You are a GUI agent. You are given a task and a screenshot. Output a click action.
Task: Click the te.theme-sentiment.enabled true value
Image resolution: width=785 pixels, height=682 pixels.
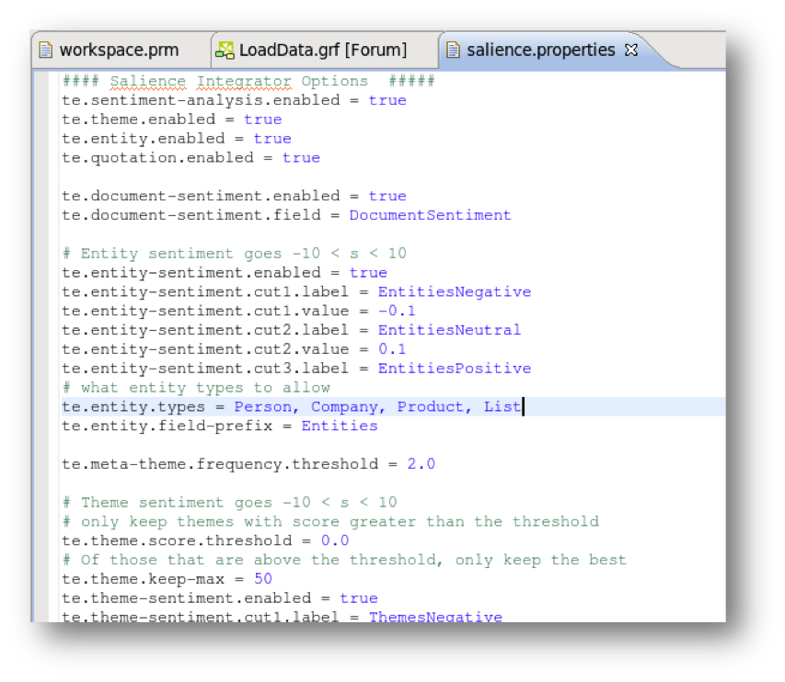coord(359,598)
